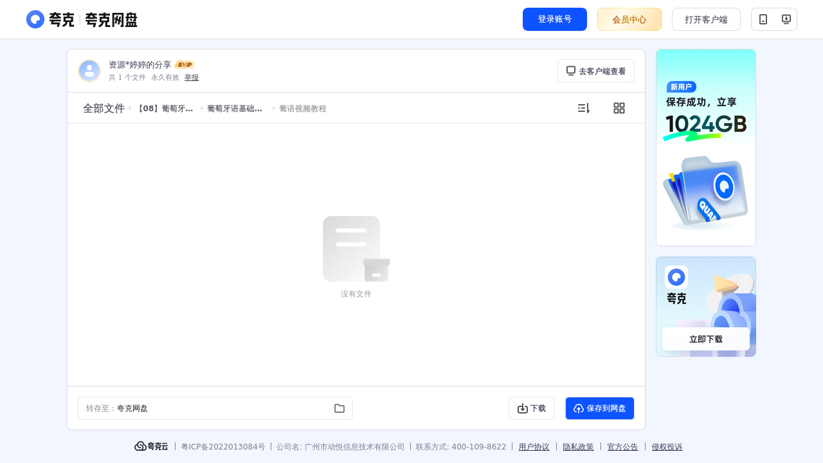Open the 会员中心 member center
The height and width of the screenshot is (463, 823).
[629, 19]
